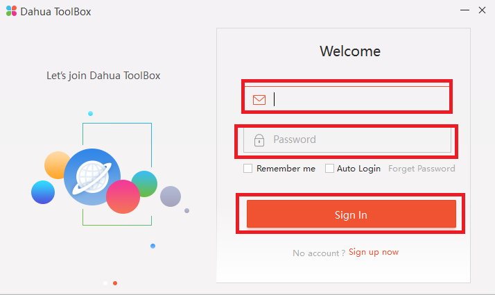495x295 pixels.
Task: Enable the Remember me checkbox
Action: click(247, 169)
